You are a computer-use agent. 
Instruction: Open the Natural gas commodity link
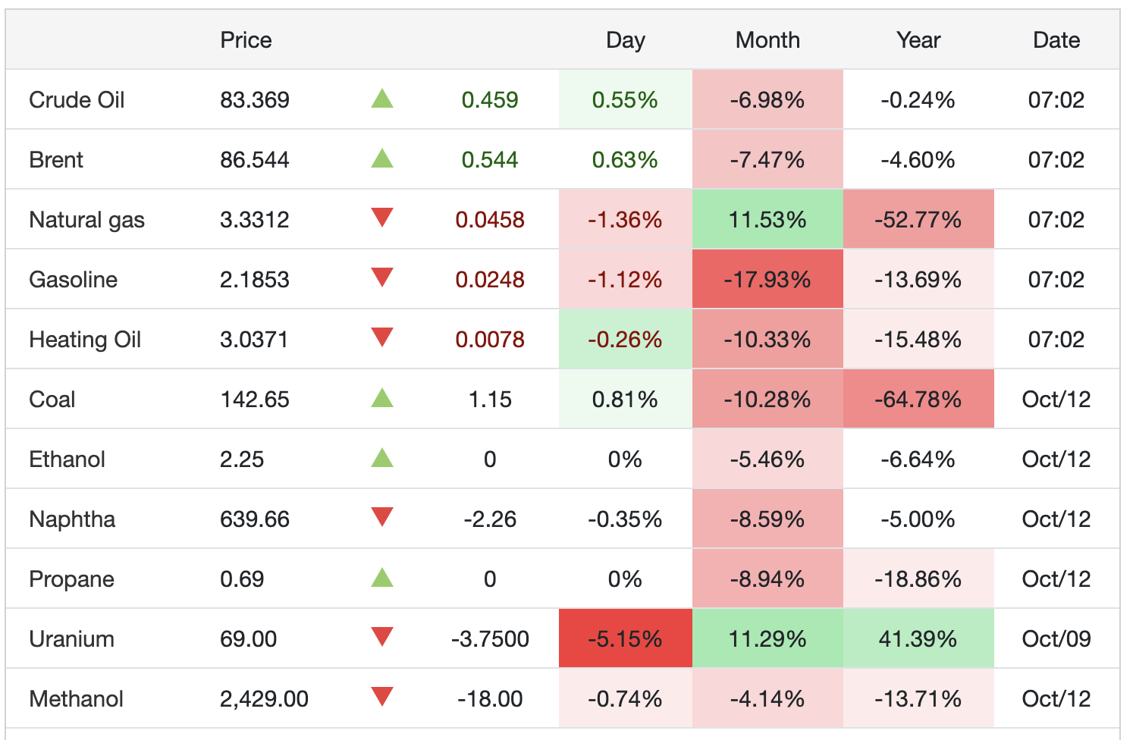pos(86,220)
